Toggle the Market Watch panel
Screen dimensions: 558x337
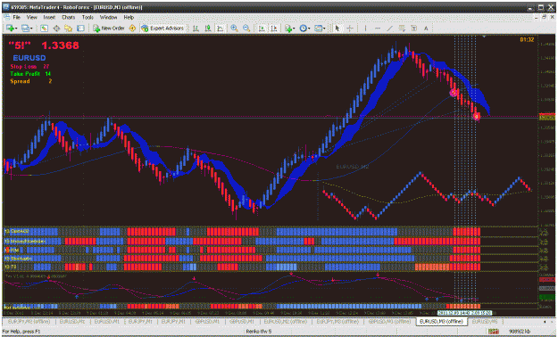[x=44, y=29]
